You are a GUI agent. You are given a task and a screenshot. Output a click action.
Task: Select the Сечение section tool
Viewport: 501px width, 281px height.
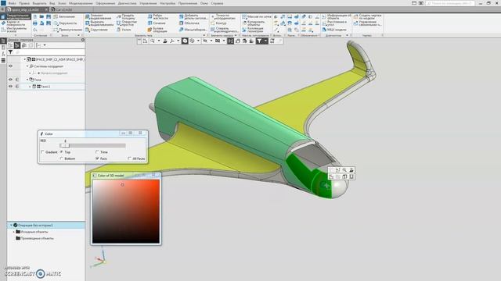coord(157,23)
